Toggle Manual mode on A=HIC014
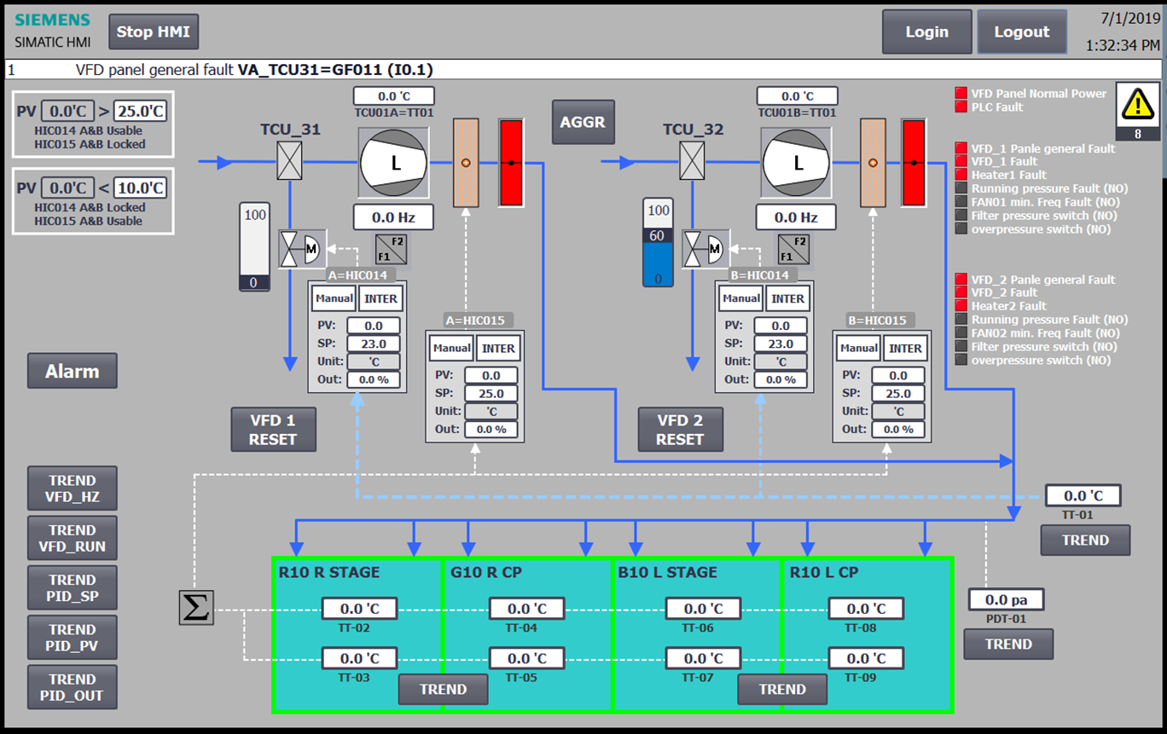The height and width of the screenshot is (734, 1167). [x=334, y=298]
